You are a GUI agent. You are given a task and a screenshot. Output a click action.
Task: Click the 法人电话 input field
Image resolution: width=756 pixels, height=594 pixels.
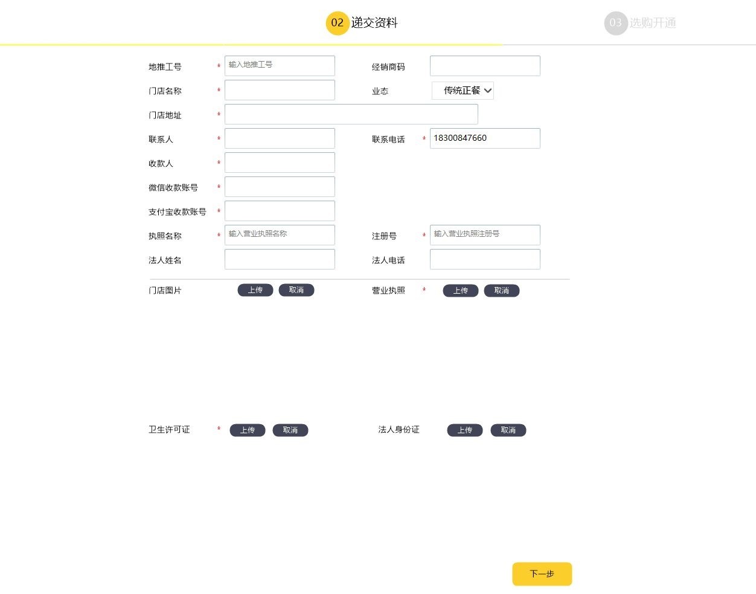click(x=485, y=259)
